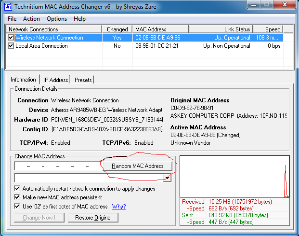
Task: Sort by Link Status column header
Action: pos(221,29)
